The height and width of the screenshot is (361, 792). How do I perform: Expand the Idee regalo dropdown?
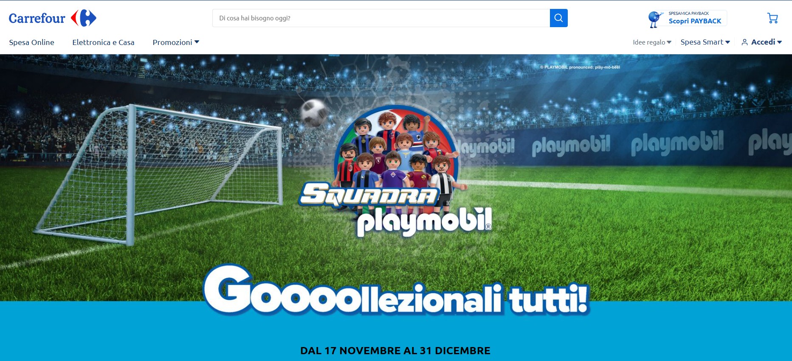652,42
